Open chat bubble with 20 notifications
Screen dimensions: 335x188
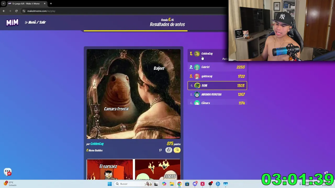[x=8, y=172]
